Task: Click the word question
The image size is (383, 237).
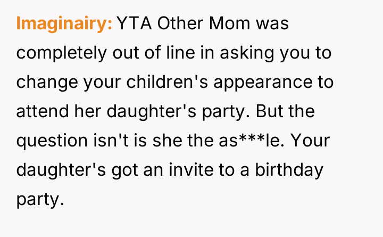Action: coord(51,141)
